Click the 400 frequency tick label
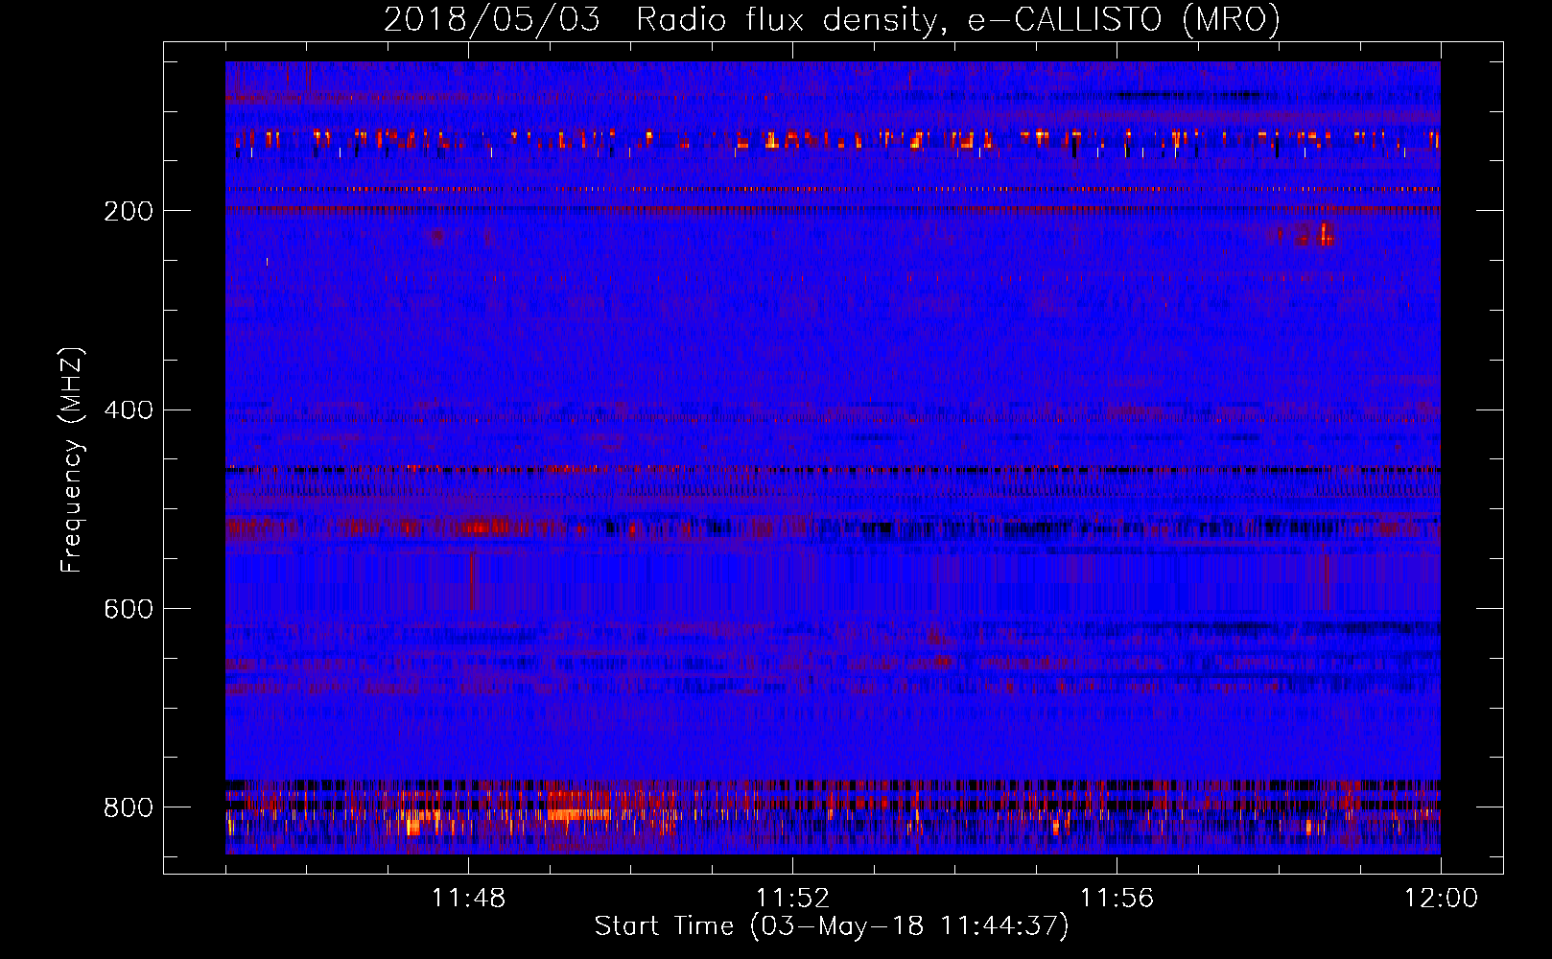Image resolution: width=1552 pixels, height=959 pixels. 129,410
